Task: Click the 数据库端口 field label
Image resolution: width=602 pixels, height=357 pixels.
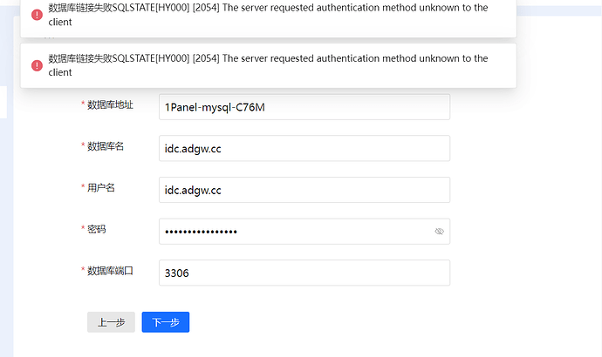Action: (110, 271)
